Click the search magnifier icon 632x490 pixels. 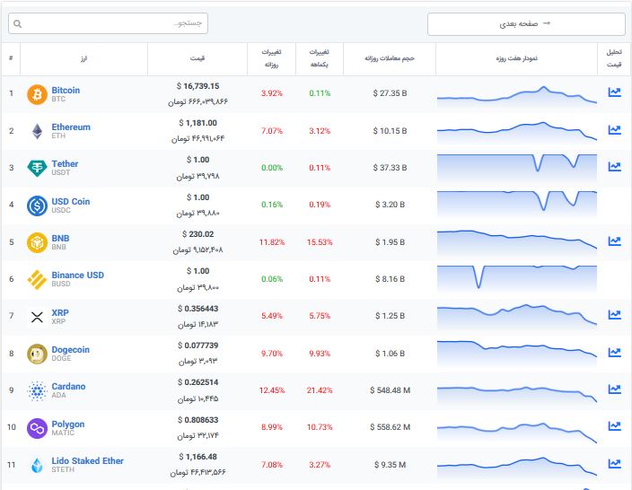(x=17, y=23)
